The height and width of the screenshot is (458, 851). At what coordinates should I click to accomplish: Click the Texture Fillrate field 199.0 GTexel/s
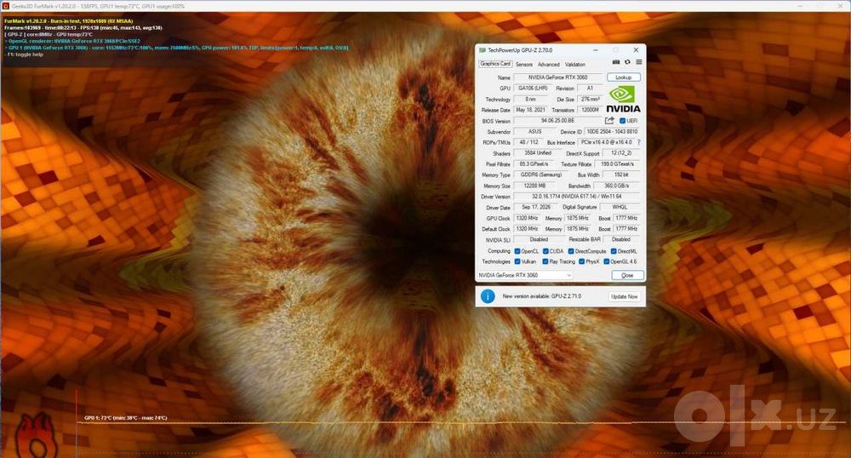tap(618, 164)
